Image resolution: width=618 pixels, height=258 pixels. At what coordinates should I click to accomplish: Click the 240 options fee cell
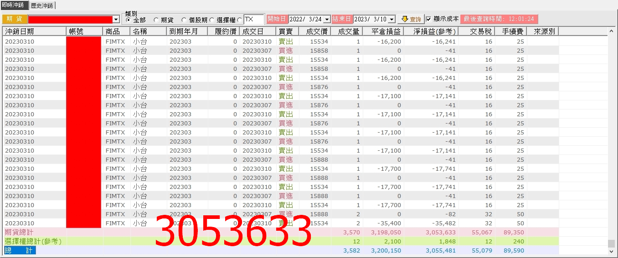point(519,241)
